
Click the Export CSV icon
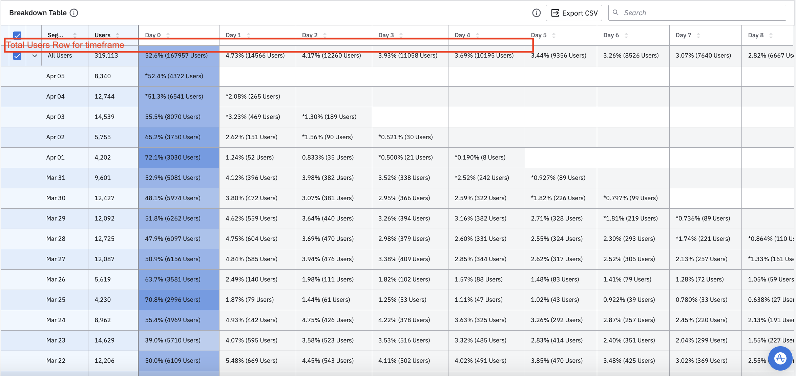(x=555, y=13)
